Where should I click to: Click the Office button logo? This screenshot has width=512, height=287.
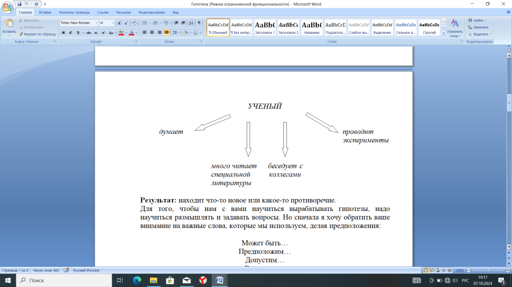7,7
